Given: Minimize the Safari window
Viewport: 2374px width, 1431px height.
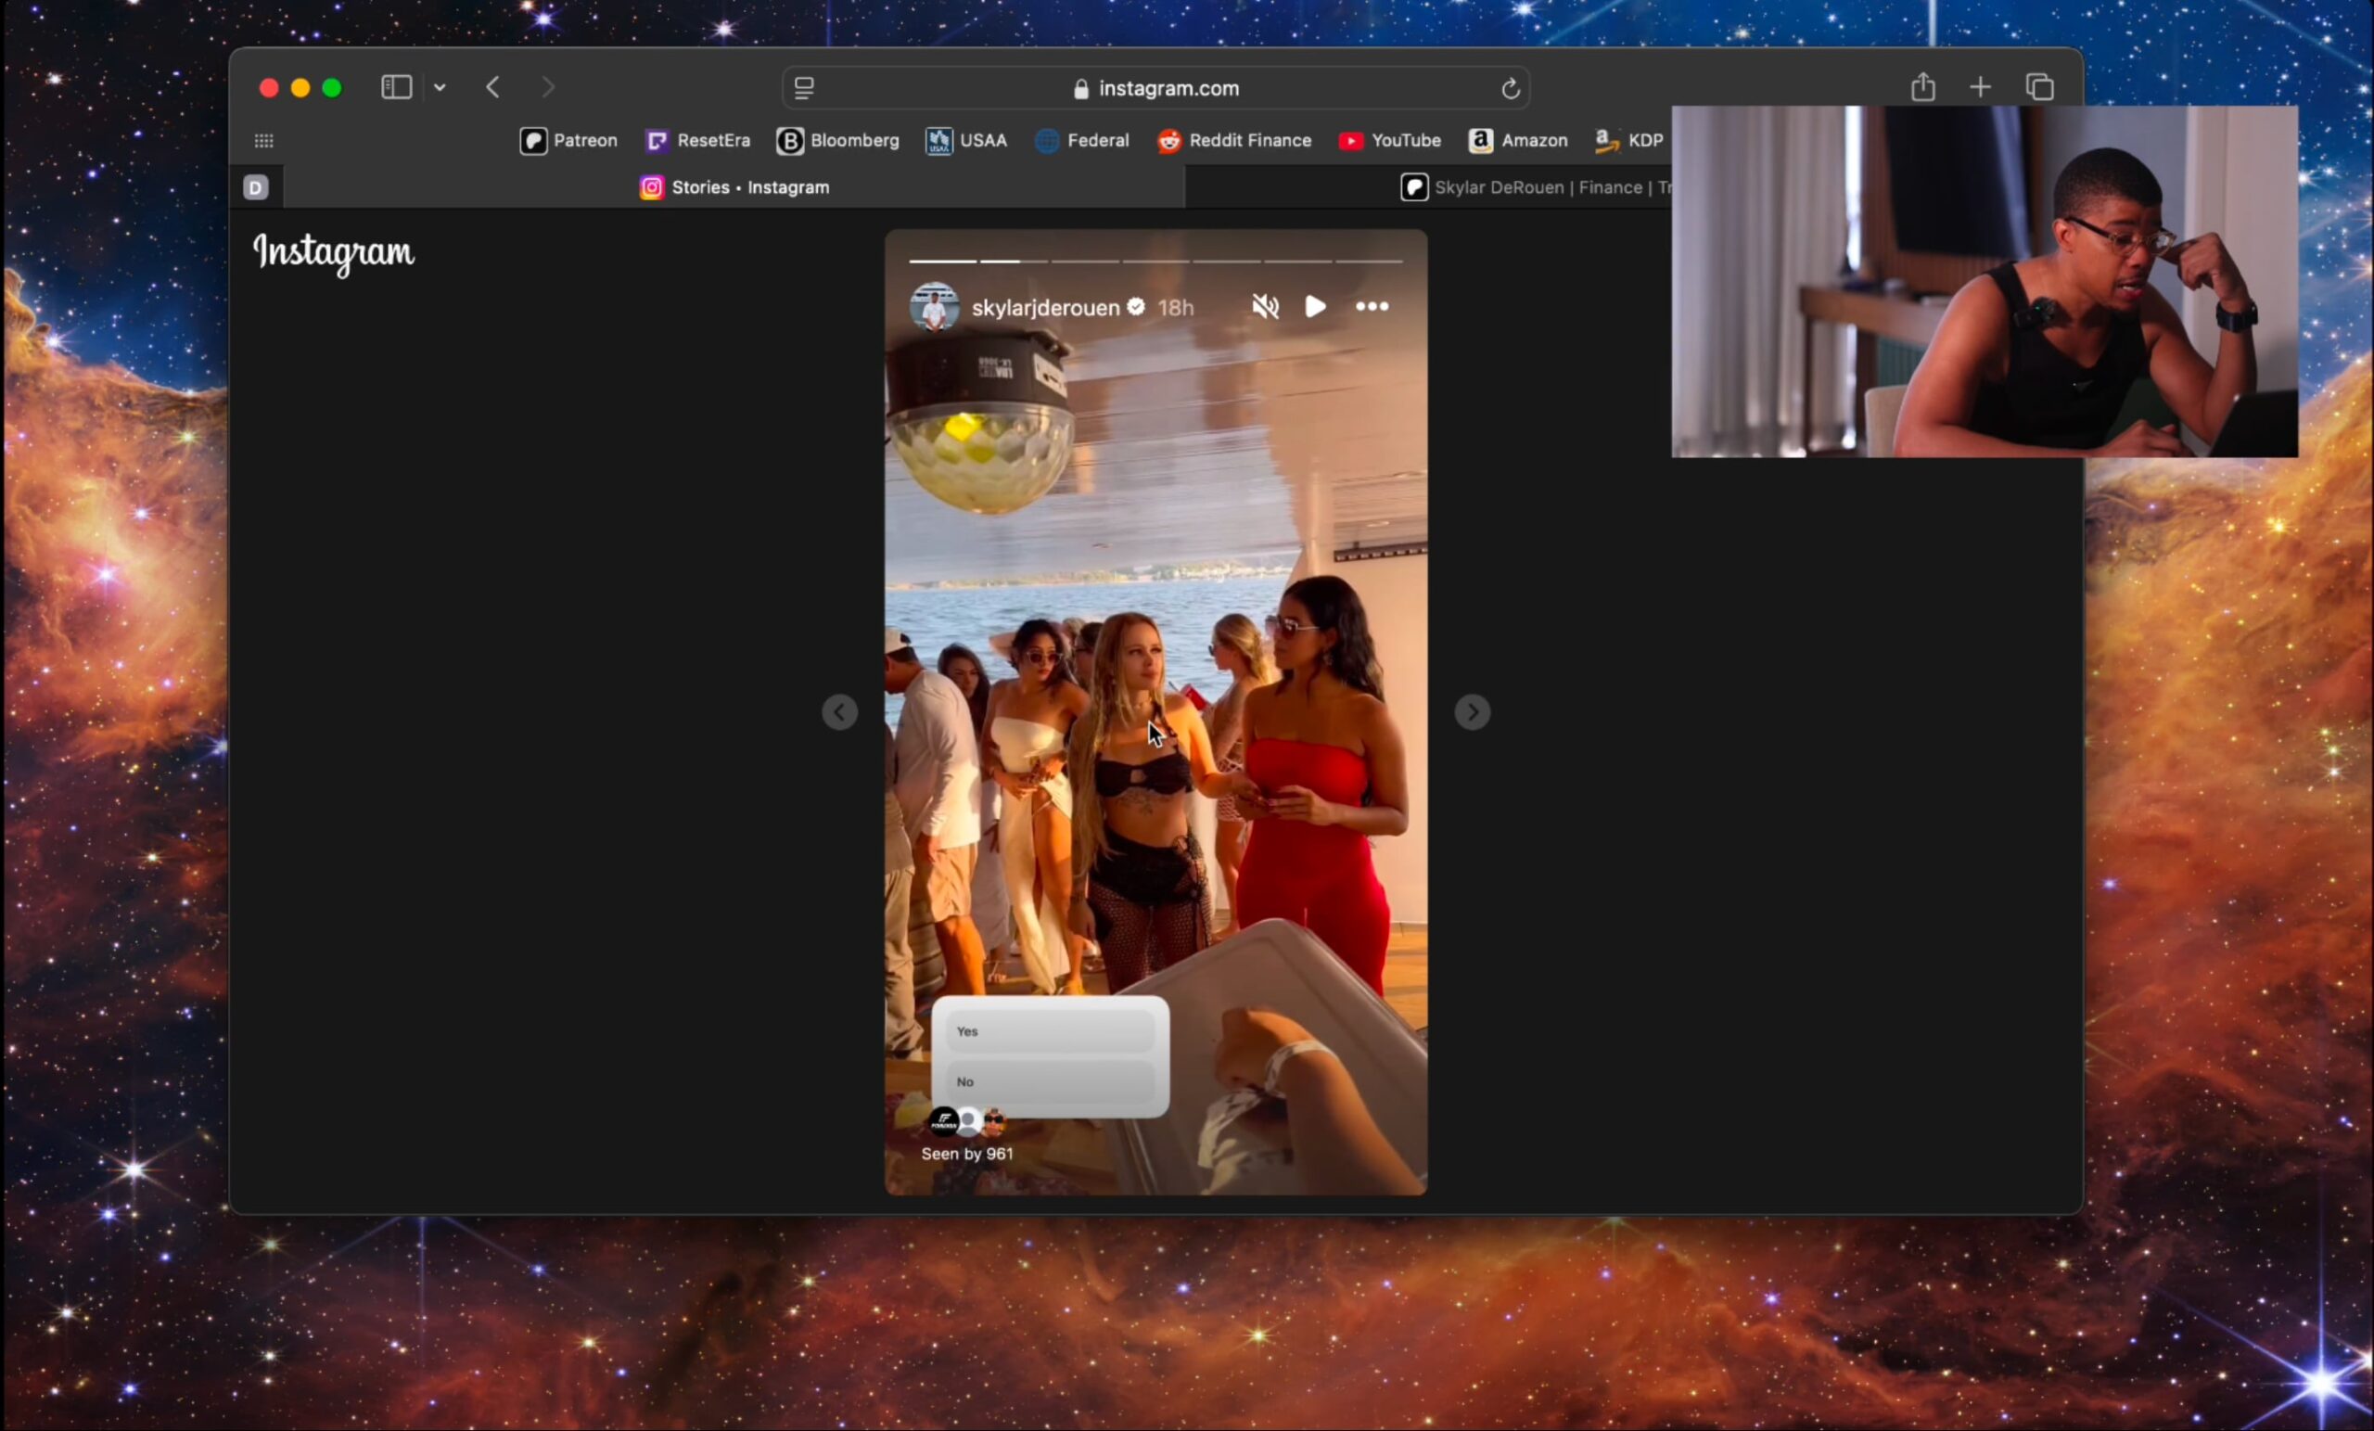Looking at the screenshot, I should tap(300, 89).
